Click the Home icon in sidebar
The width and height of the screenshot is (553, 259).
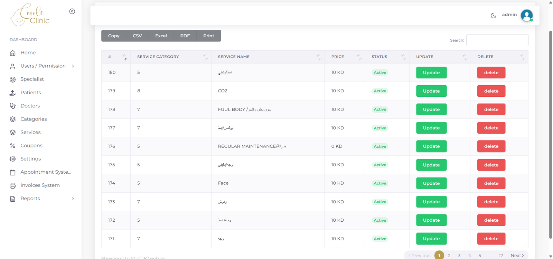(13, 53)
